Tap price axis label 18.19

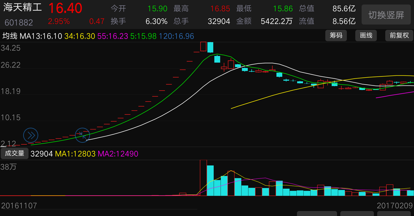tap(10, 92)
